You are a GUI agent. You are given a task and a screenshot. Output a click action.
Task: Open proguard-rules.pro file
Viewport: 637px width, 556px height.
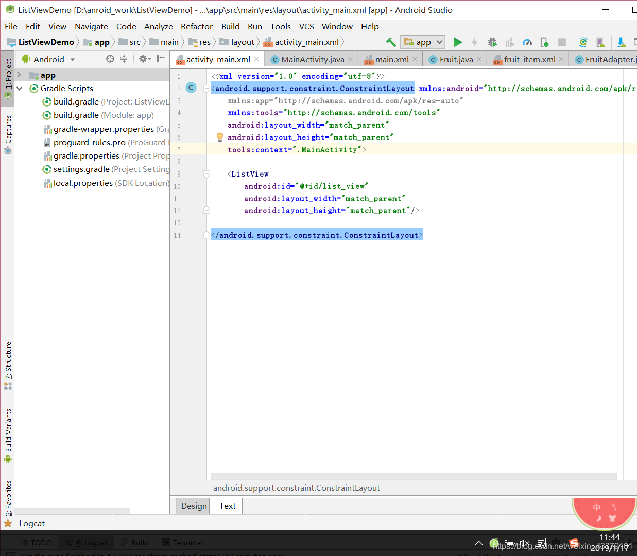(x=106, y=143)
